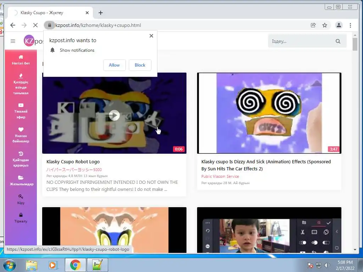
Task: Open the orange mirrored face video thumbnail
Action: point(114,230)
